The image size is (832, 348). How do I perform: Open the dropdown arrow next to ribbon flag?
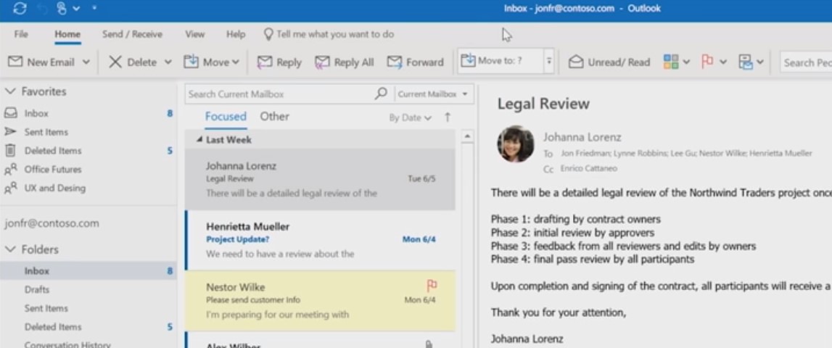[722, 62]
